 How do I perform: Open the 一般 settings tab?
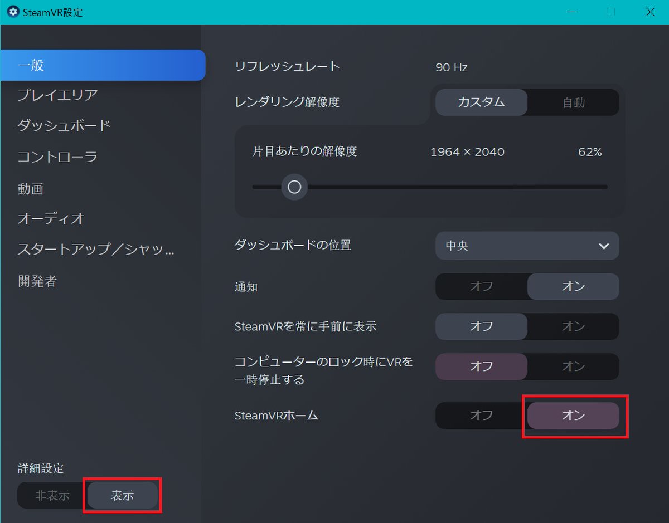103,65
